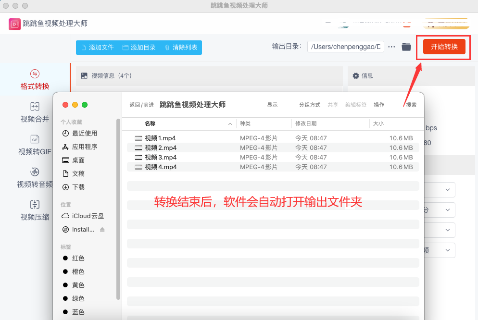Click 添加目录 button
The width and height of the screenshot is (478, 320).
coord(139,48)
